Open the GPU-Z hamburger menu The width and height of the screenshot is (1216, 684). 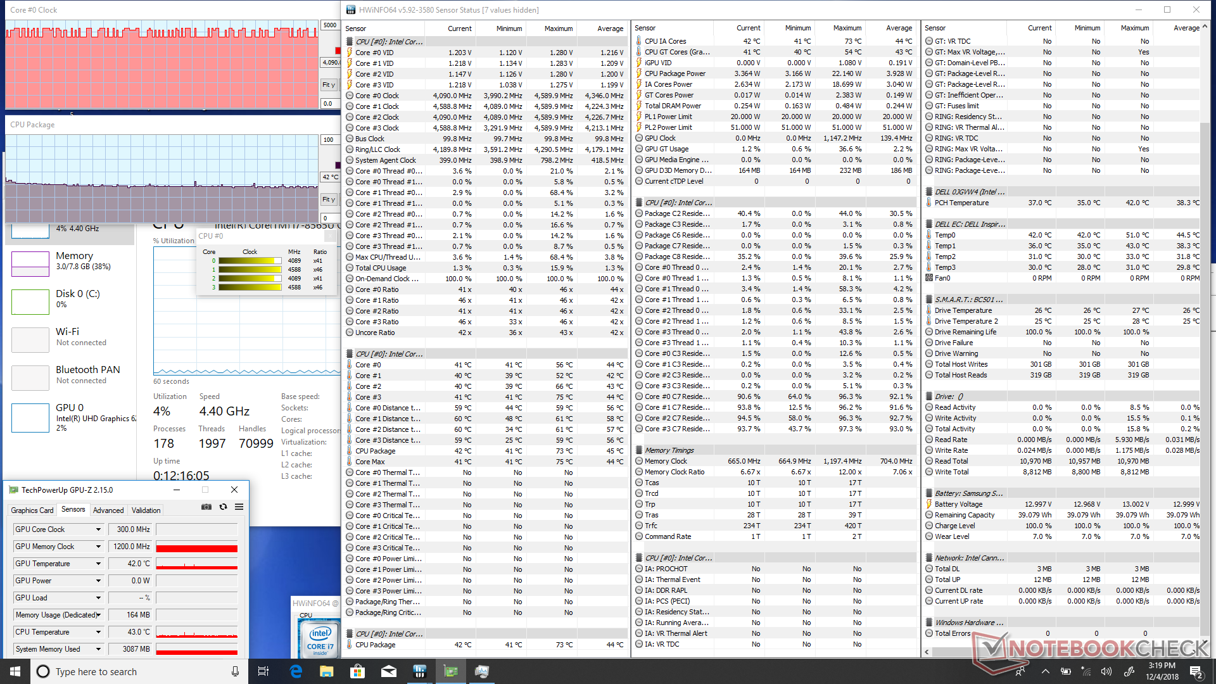pyautogui.click(x=239, y=507)
